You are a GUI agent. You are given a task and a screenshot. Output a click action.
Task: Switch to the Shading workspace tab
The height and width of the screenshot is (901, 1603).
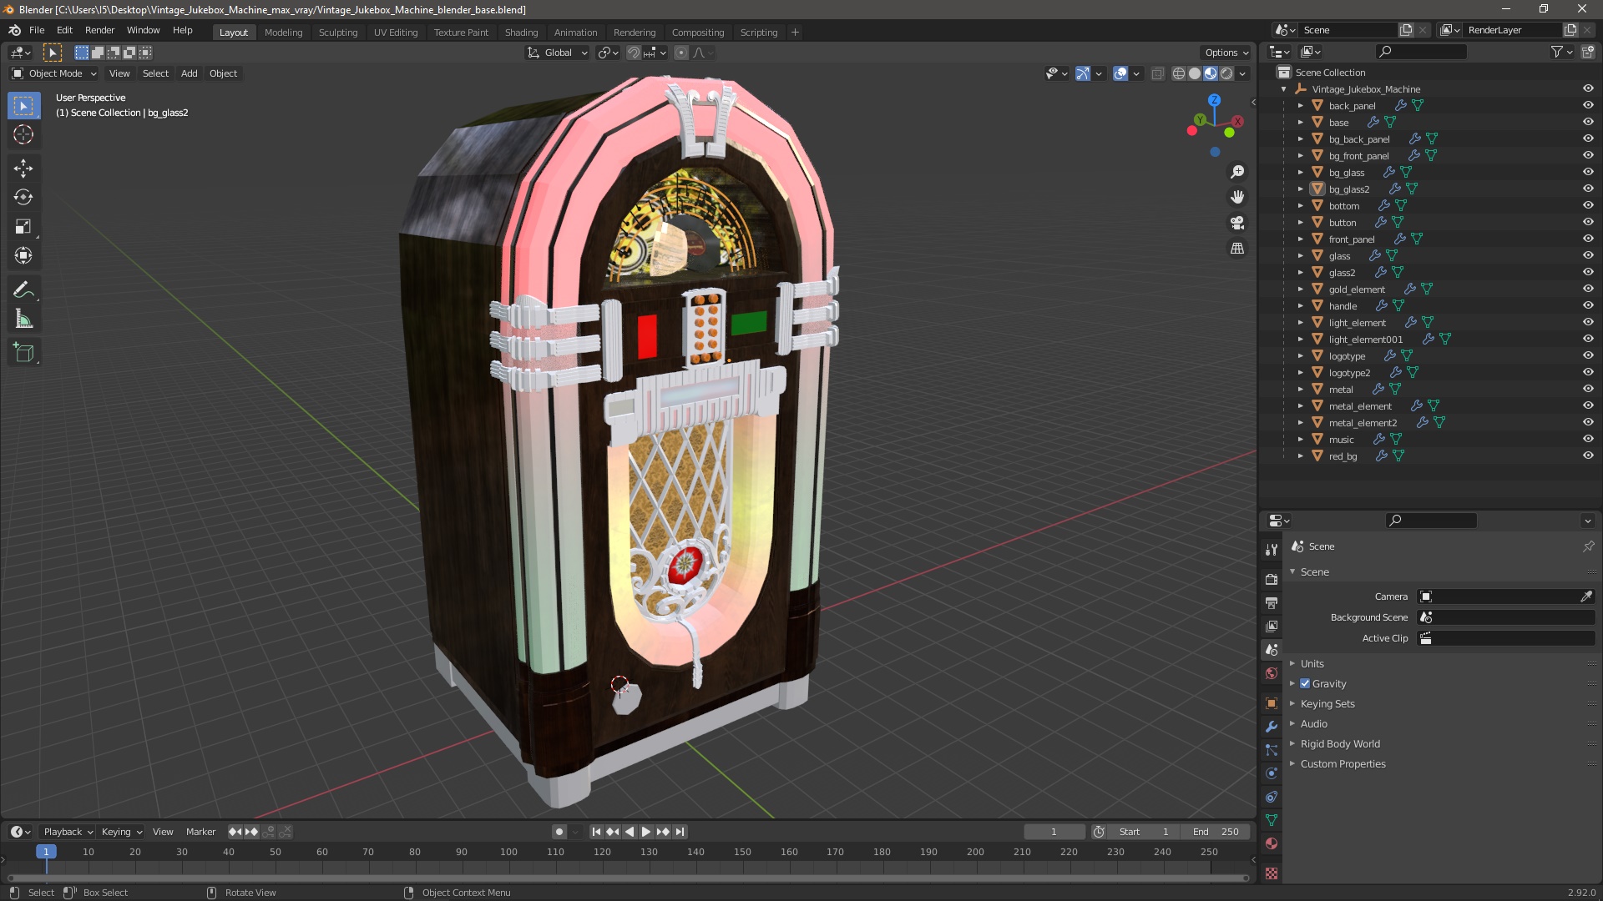[x=521, y=33]
